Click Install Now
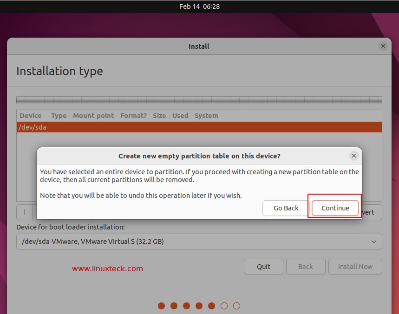Viewport: 399px width, 314px height. 355,267
